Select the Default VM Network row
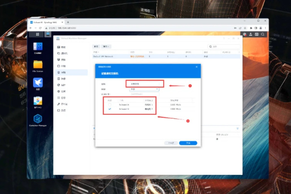This screenshot has width=291, height=194. [166, 56]
